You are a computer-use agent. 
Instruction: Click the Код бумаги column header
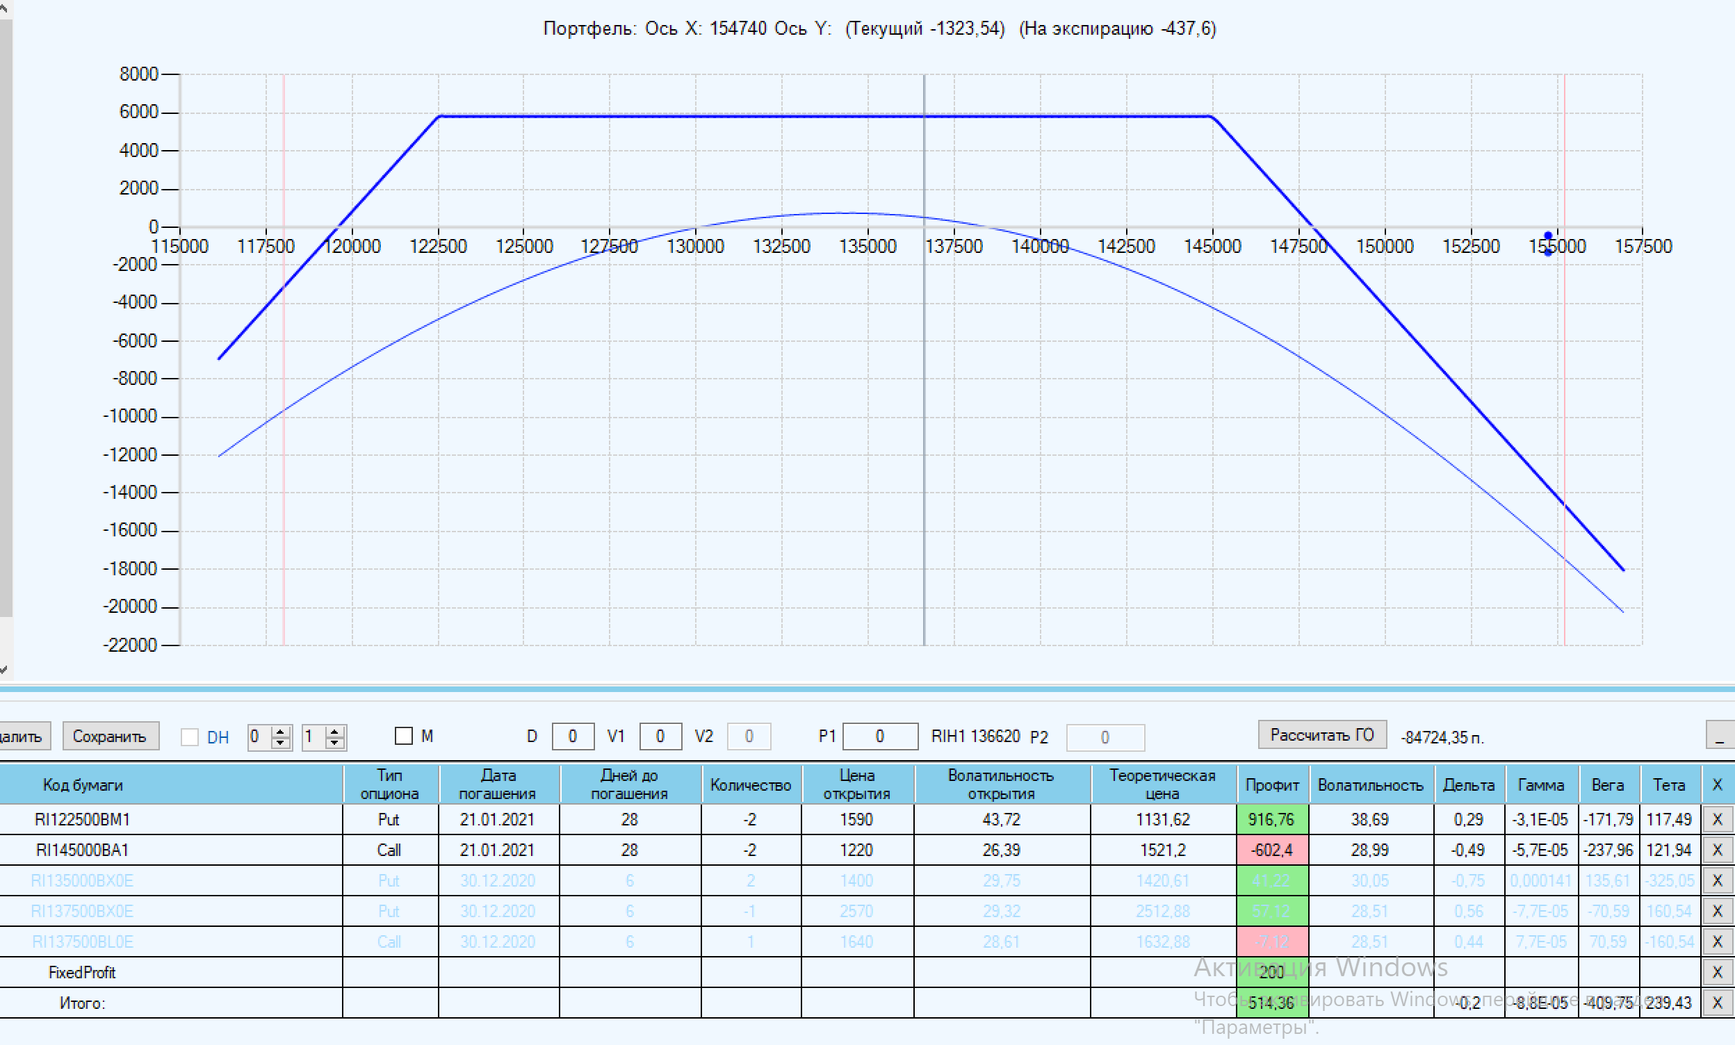tap(83, 784)
